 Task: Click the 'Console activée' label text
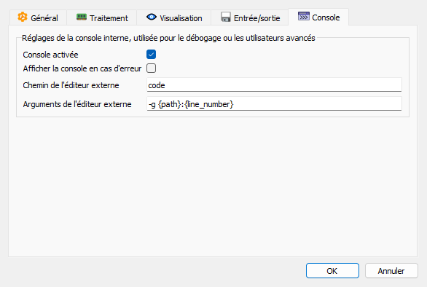50,55
